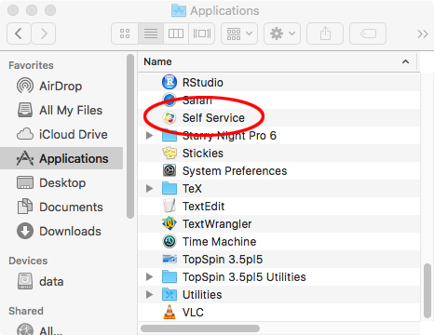
Task: Open Downloads in sidebar
Action: point(61,231)
